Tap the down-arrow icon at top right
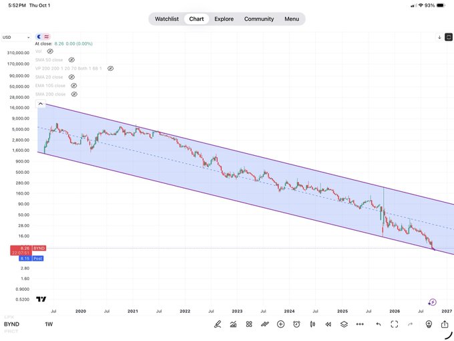This screenshot has width=454, height=341. pos(439,37)
